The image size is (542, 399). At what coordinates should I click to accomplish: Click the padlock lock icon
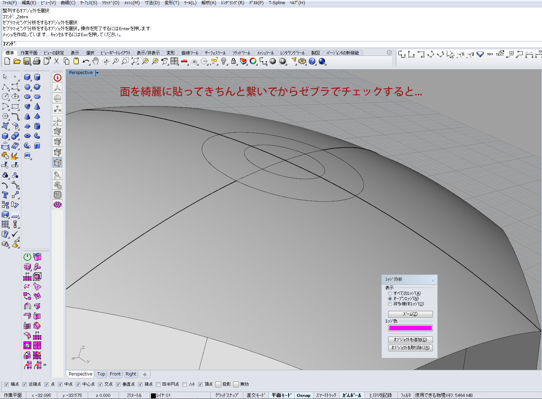(x=233, y=61)
